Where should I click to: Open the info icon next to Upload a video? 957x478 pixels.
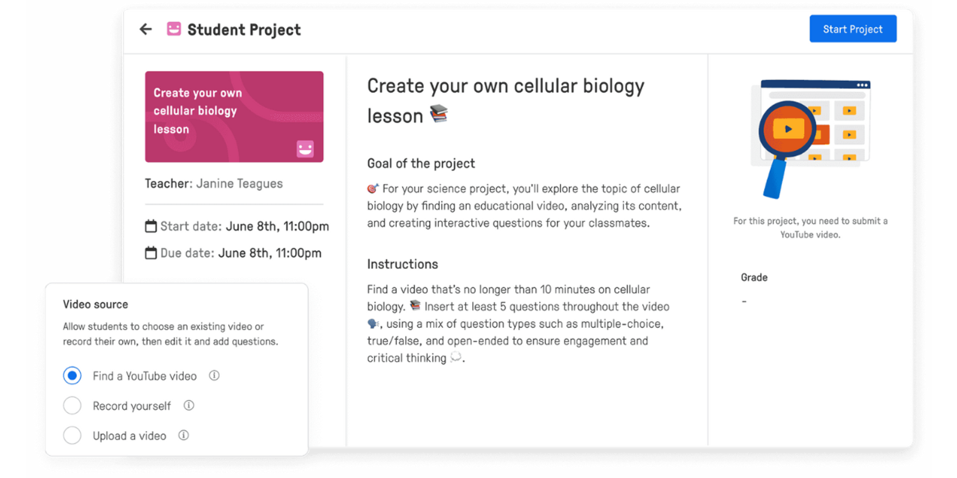click(183, 435)
